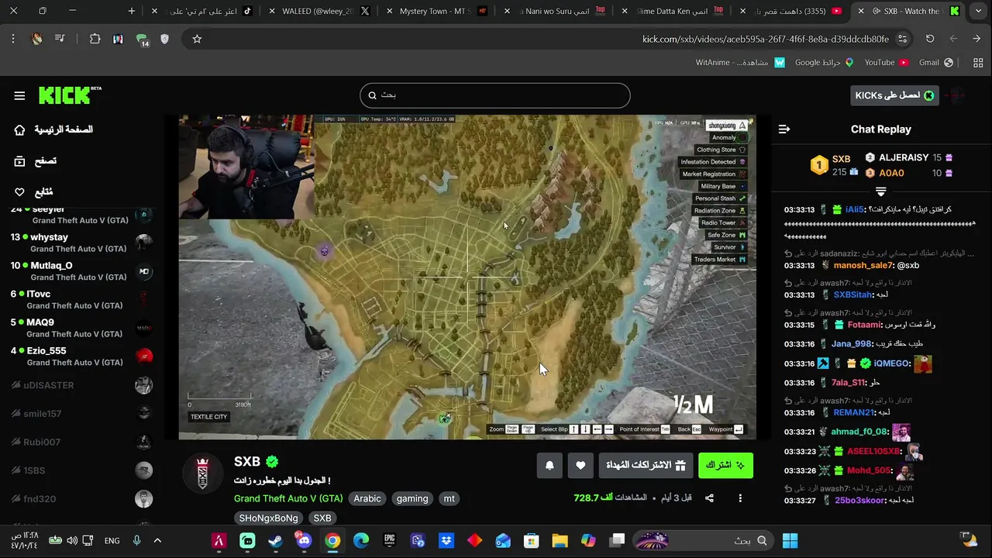The width and height of the screenshot is (992, 558).
Task: Click the site info icon in address bar
Action: 903,39
